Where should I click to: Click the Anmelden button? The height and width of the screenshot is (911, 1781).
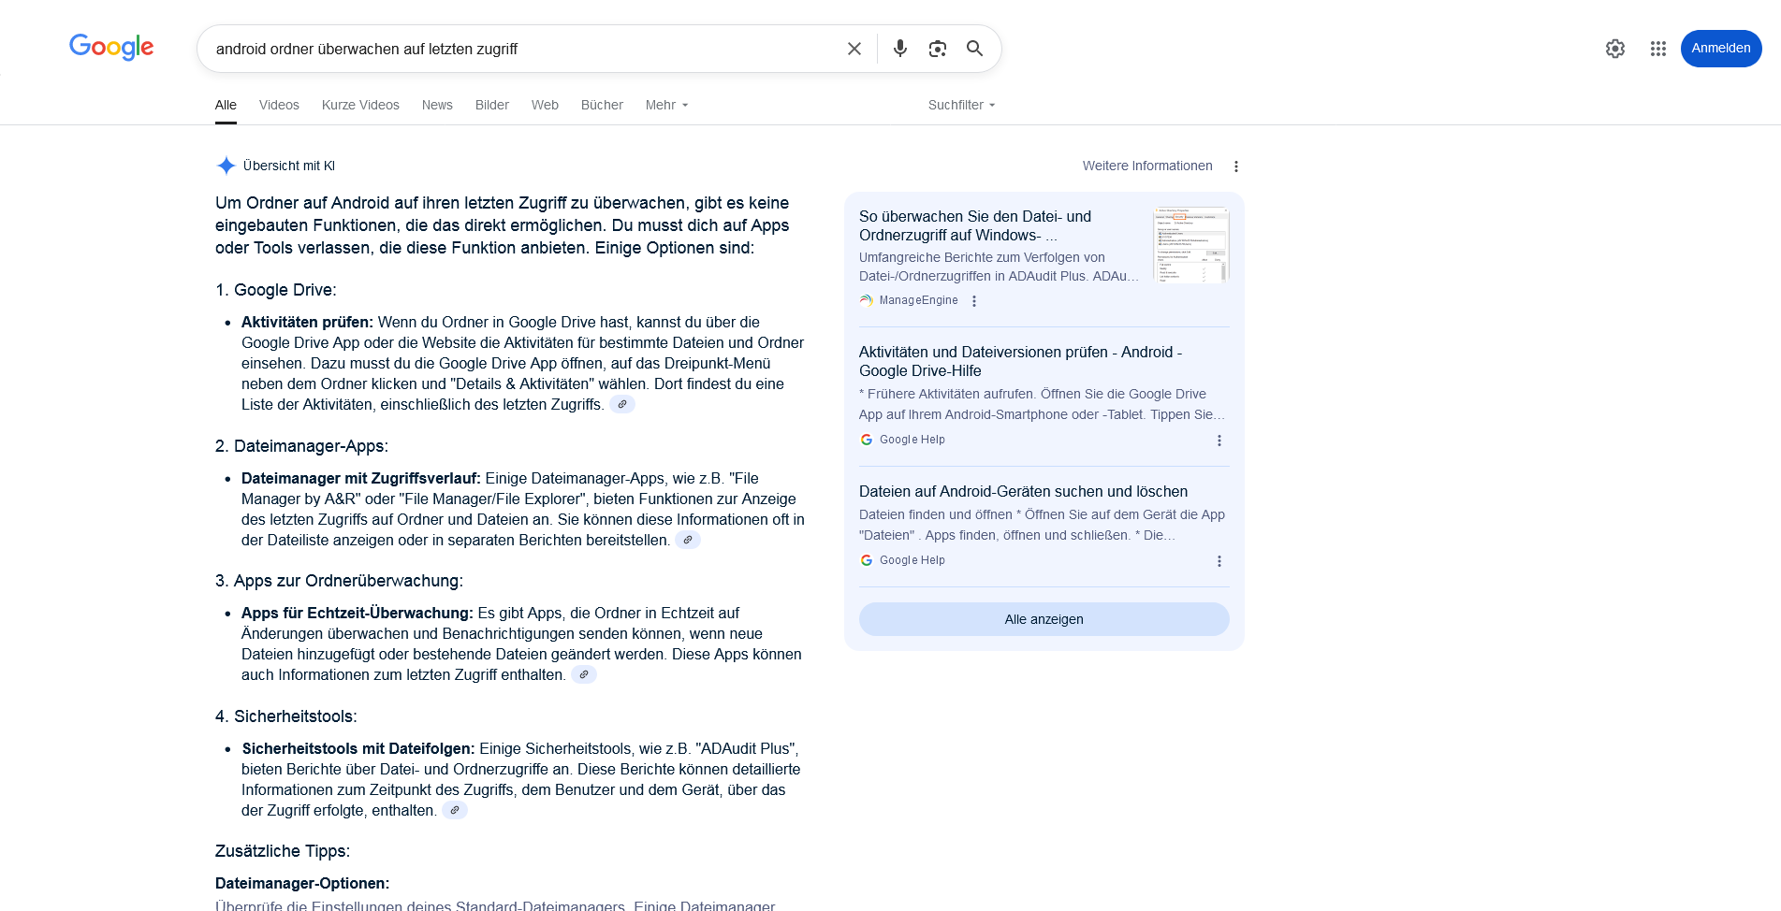[x=1721, y=48]
